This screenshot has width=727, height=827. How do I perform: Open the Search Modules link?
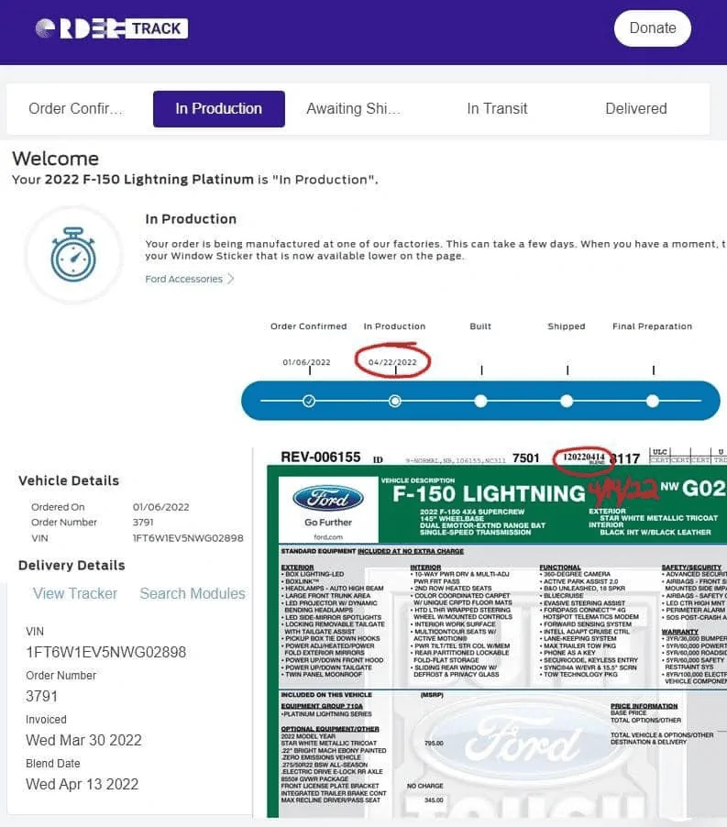[193, 593]
